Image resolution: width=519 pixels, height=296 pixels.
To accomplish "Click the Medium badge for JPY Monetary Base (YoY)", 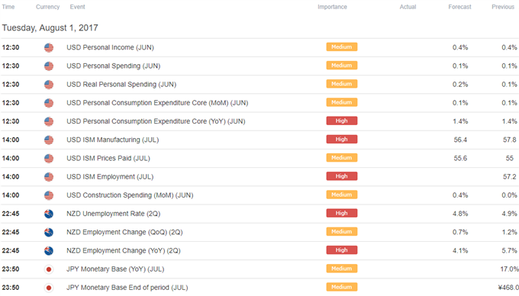I will [x=342, y=269].
